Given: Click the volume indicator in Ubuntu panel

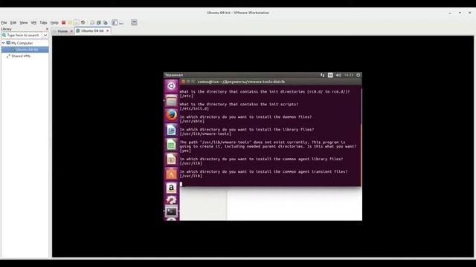Looking at the screenshot, I should point(338,75).
